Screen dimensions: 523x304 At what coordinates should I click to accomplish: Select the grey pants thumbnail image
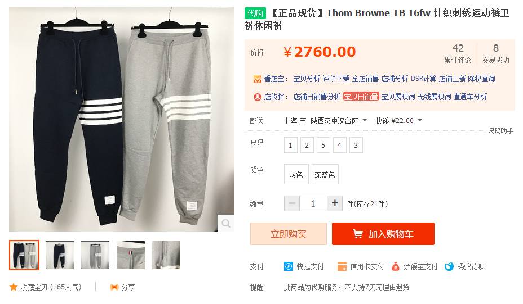95,255
